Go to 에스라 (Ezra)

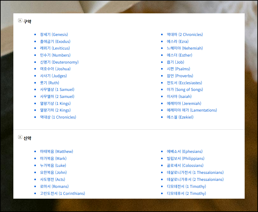click(x=178, y=41)
